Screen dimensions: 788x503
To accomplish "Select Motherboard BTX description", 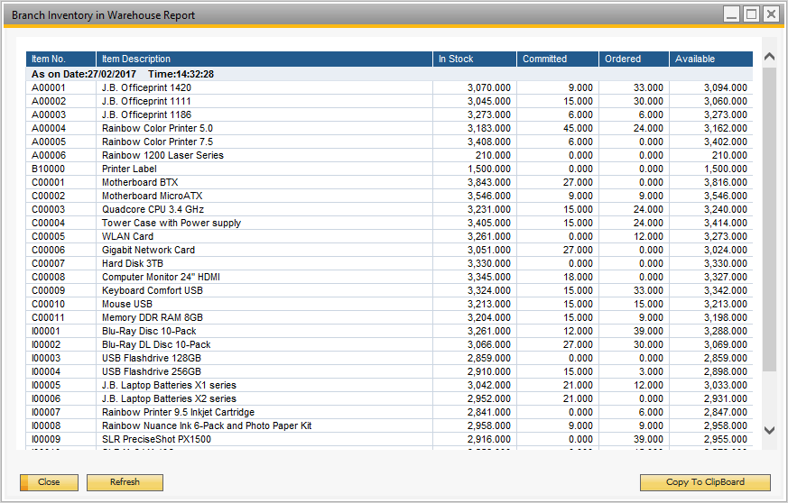I will click(x=140, y=183).
